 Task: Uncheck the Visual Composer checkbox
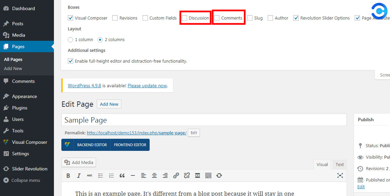[70, 18]
